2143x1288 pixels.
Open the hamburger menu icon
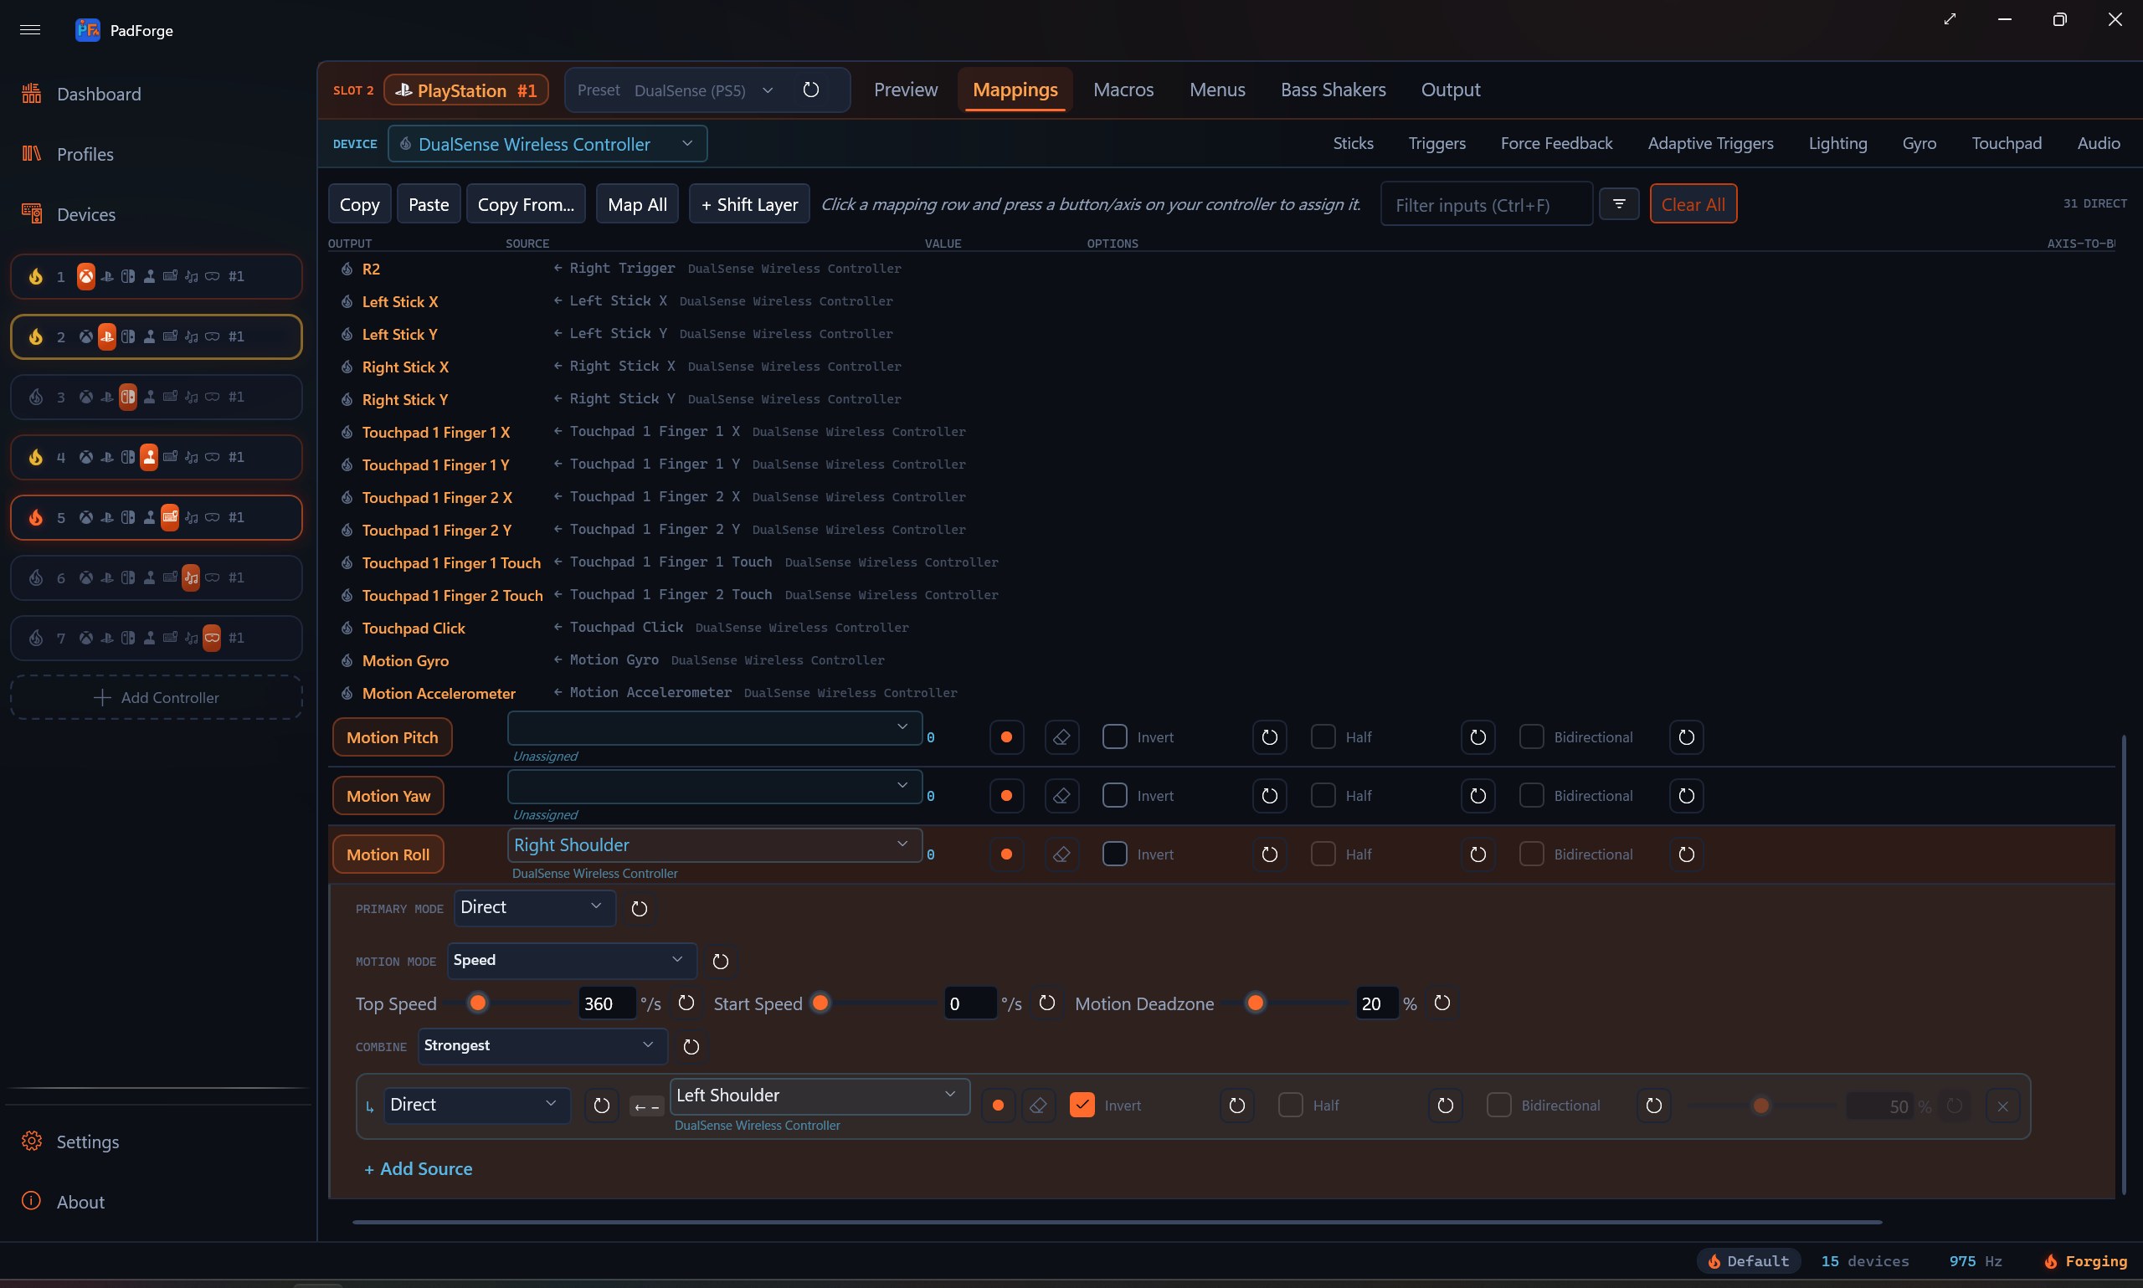tap(30, 29)
